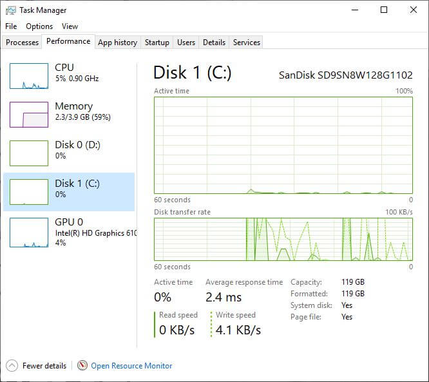Image resolution: width=429 pixels, height=382 pixels.
Task: Open the Options menu
Action: pyautogui.click(x=39, y=26)
